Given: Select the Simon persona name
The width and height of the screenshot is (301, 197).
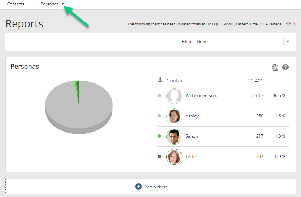Looking at the screenshot, I should point(192,136).
